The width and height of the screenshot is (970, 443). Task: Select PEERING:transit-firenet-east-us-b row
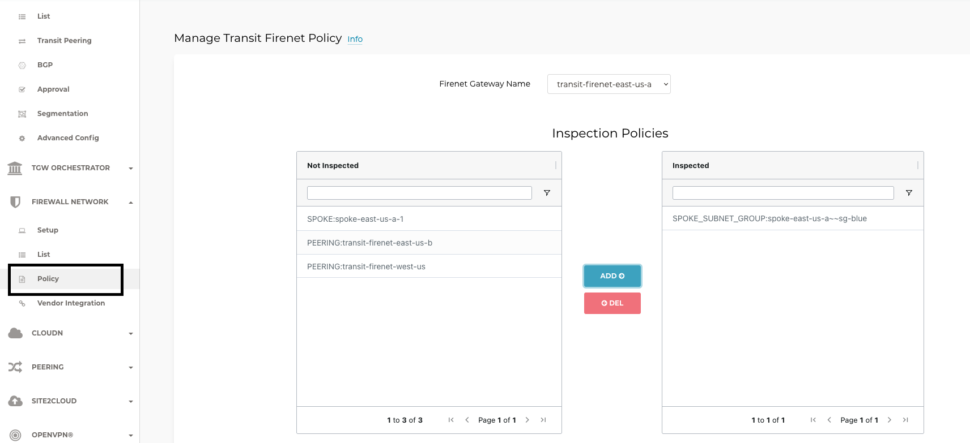tap(429, 243)
